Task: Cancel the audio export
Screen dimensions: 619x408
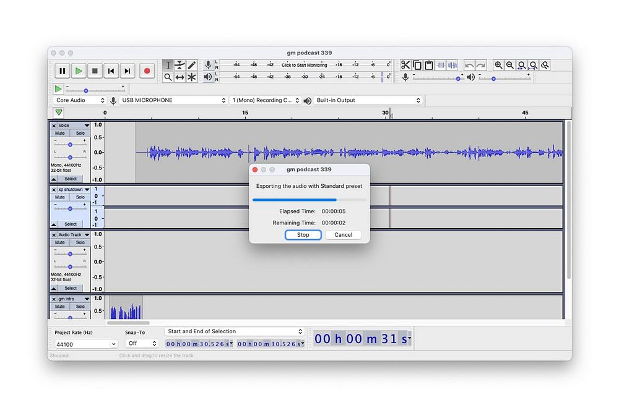Action: (x=343, y=235)
